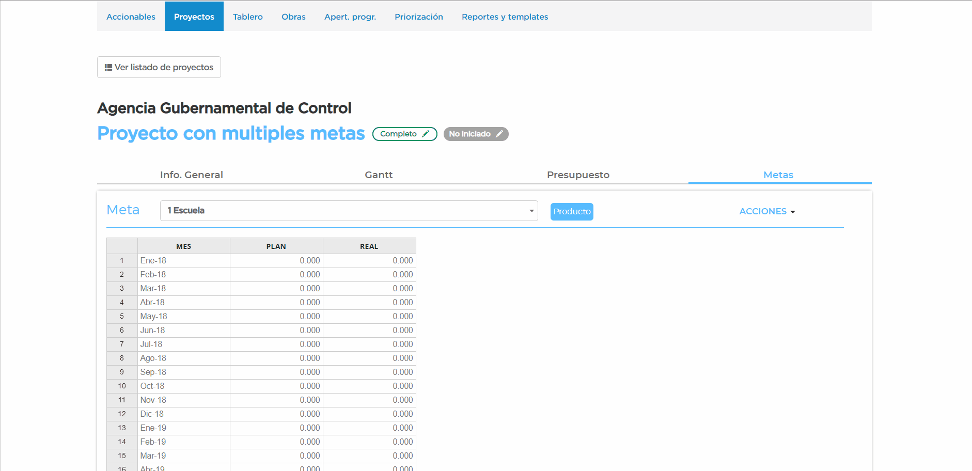
Task: Select the Metas tab
Action: 778,175
